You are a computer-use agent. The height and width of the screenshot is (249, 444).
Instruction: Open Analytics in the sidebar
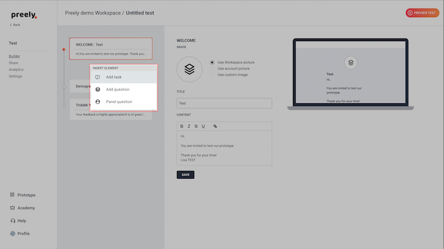(16, 70)
